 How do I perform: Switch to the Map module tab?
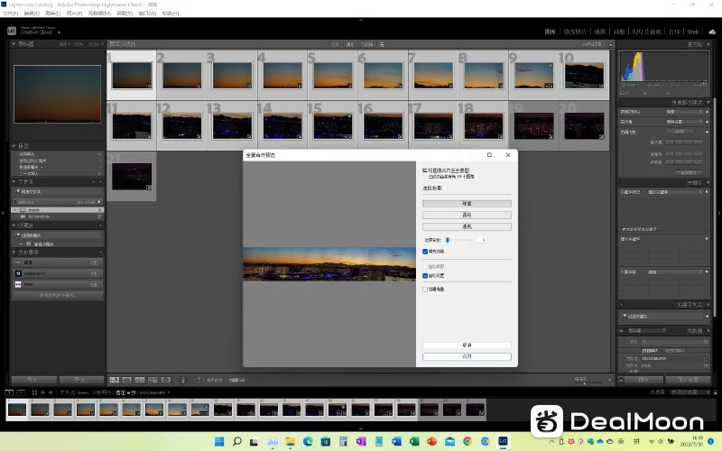(x=600, y=32)
